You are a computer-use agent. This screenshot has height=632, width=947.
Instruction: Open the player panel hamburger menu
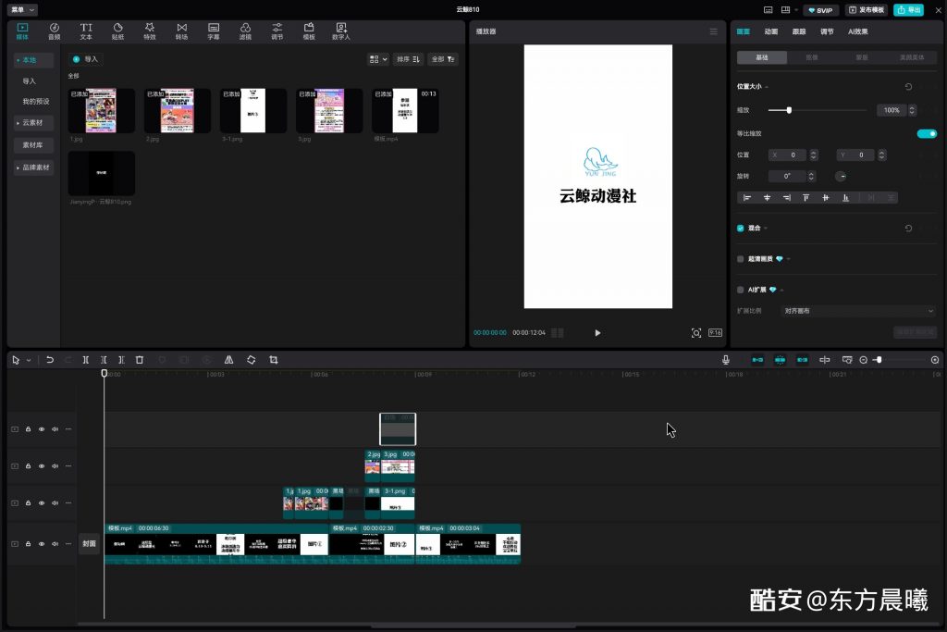point(713,31)
